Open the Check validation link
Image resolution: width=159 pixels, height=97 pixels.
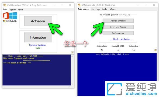pyautogui.click(x=122, y=39)
